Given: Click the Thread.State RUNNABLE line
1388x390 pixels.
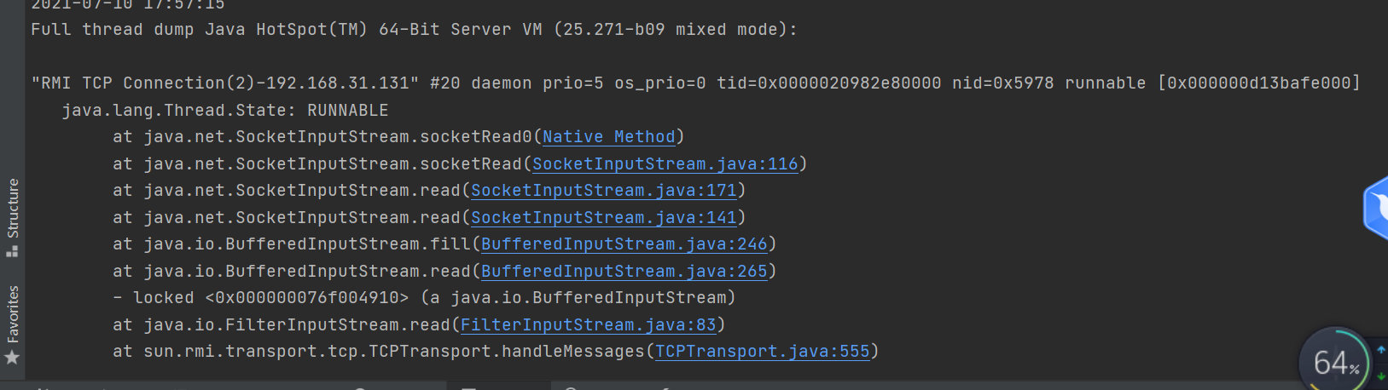Looking at the screenshot, I should click(224, 111).
